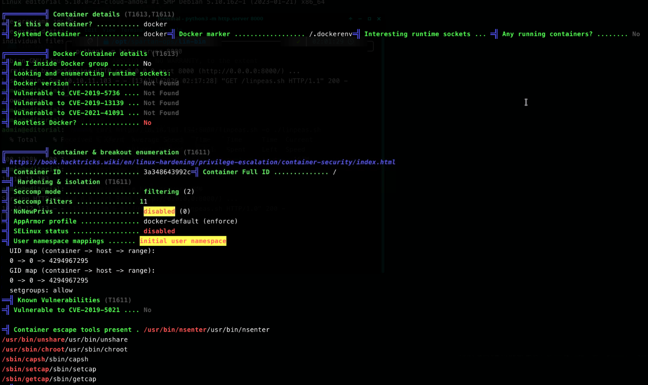
Task: Click the 'Rootless Docker?' label
Action: click(x=45, y=123)
